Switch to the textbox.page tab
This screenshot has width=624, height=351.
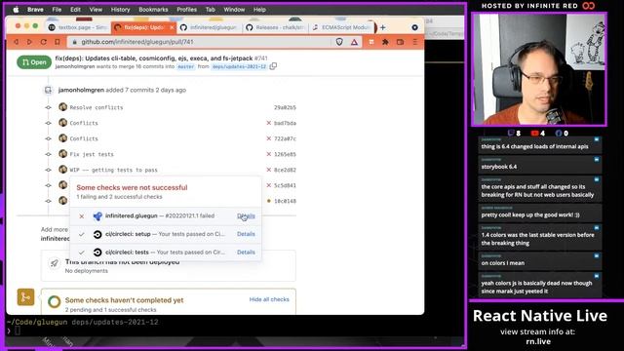tap(78, 27)
